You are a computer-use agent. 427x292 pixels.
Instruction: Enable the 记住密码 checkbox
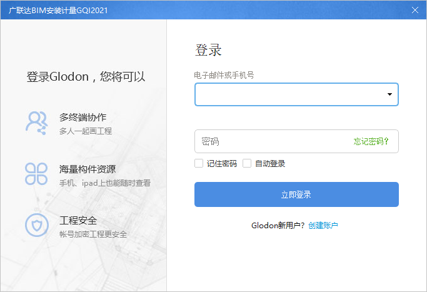pos(199,163)
